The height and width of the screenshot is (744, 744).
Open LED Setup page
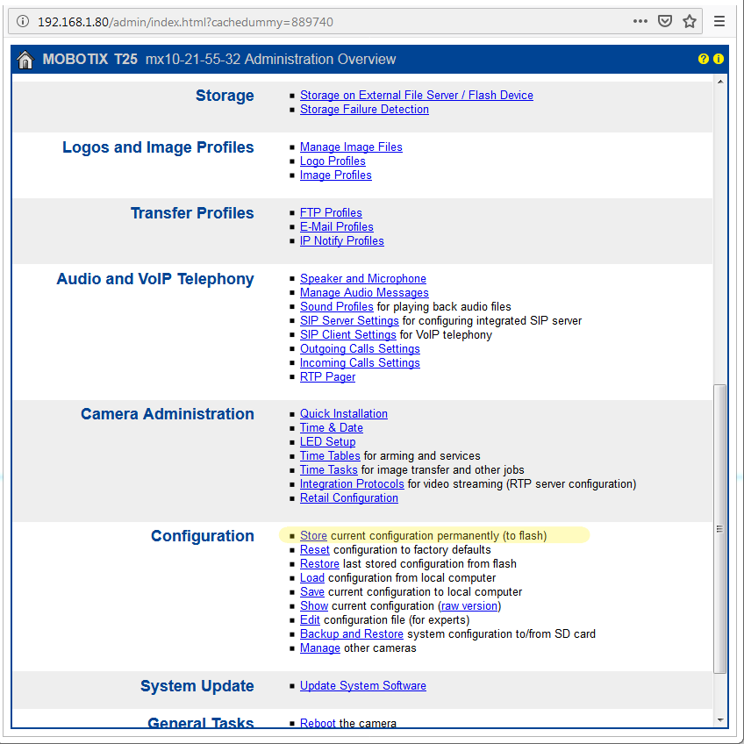tap(327, 441)
